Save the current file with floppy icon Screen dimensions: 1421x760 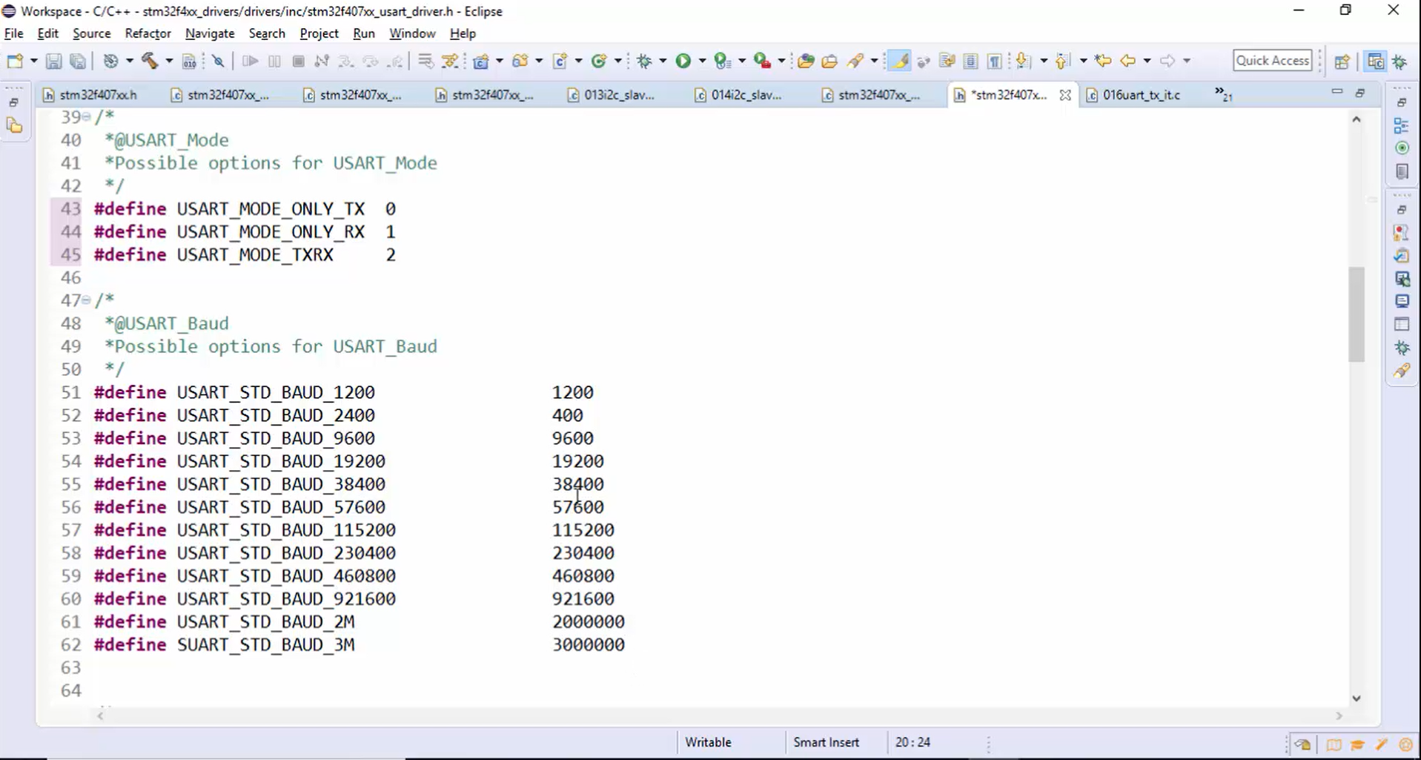click(53, 61)
